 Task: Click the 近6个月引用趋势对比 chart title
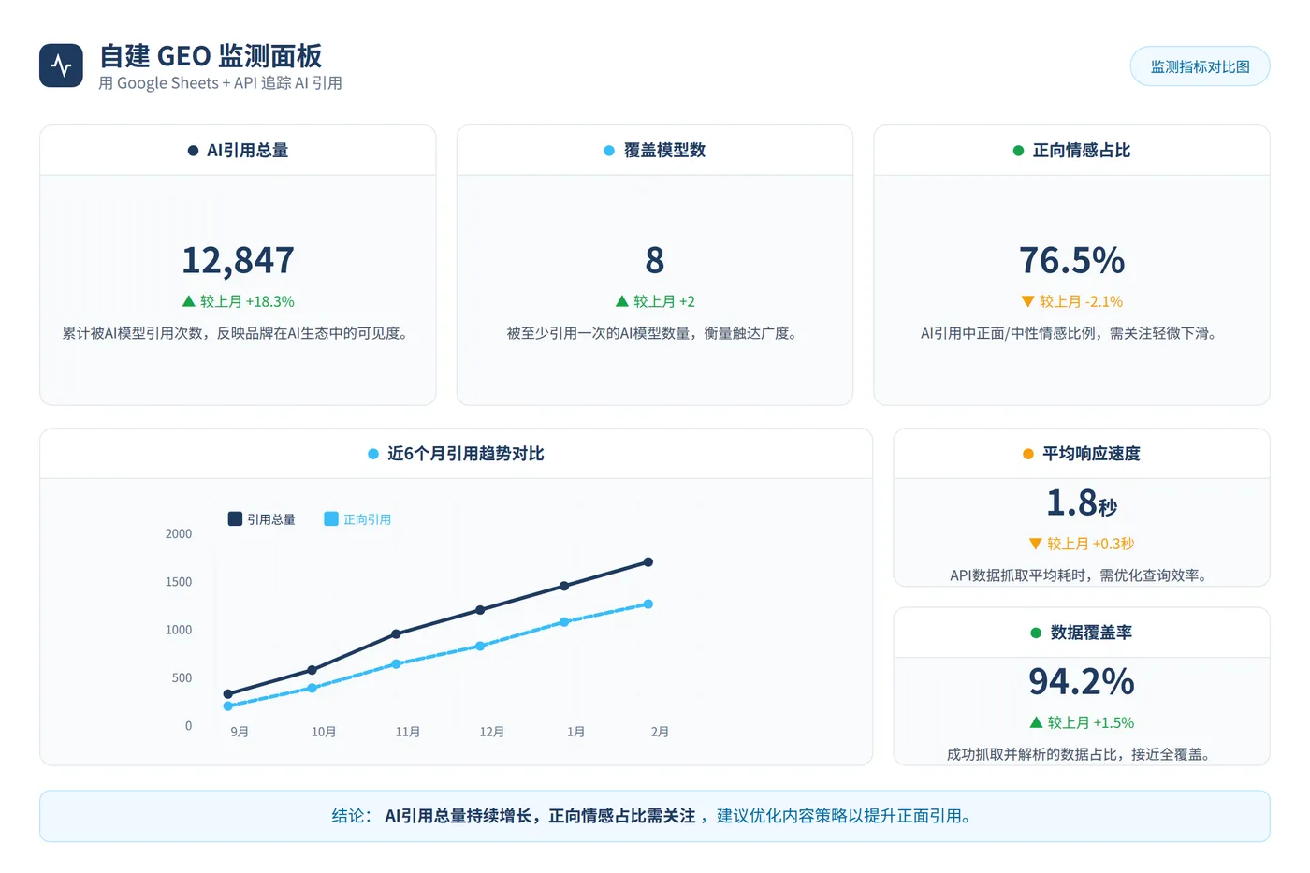click(x=466, y=454)
